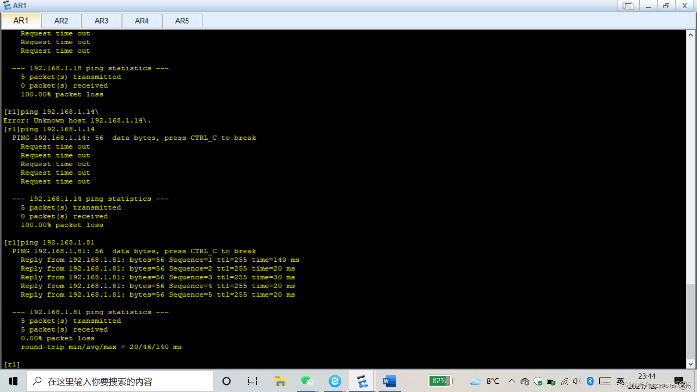Image resolution: width=697 pixels, height=392 pixels.
Task: Open Microsoft Word from the taskbar
Action: [x=389, y=381]
